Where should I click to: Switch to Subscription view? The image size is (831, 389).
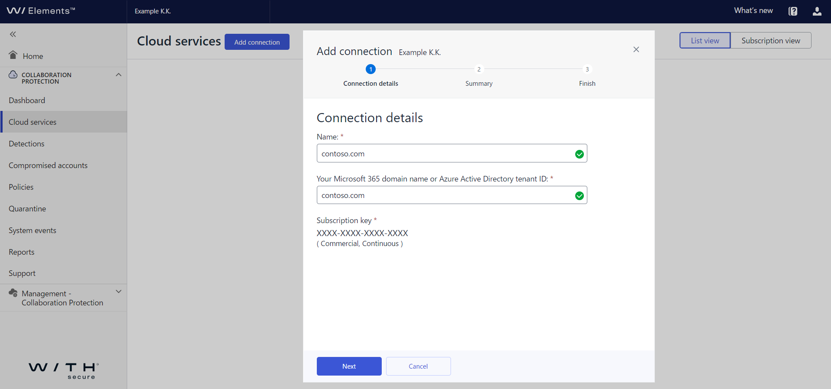point(771,40)
